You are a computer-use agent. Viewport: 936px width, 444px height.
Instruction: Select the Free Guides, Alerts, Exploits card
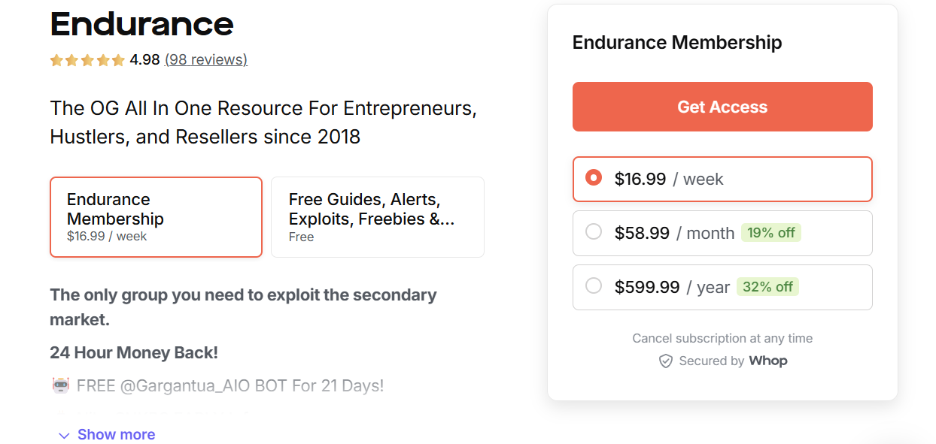tap(377, 216)
